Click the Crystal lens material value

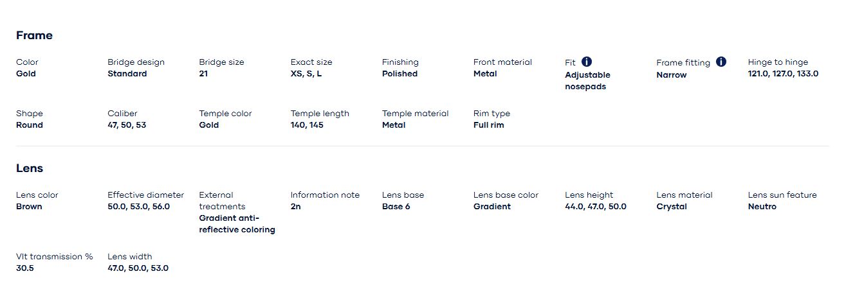click(672, 207)
